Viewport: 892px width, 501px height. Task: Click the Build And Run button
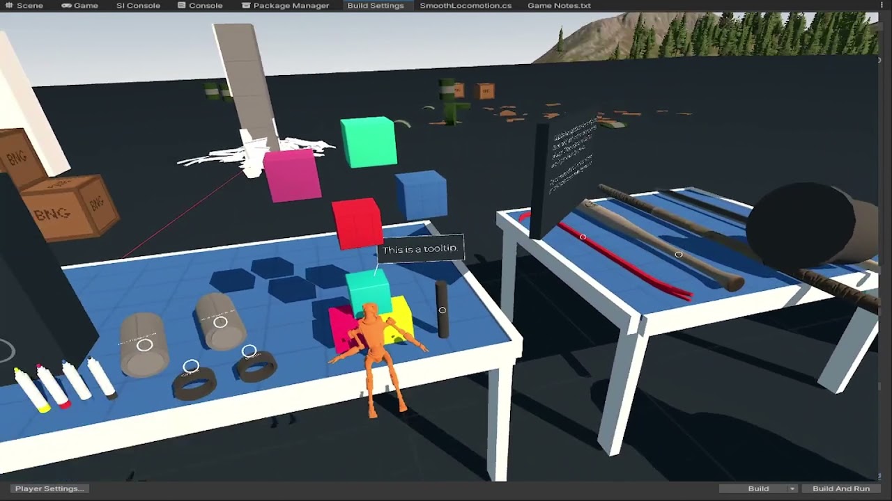841,488
